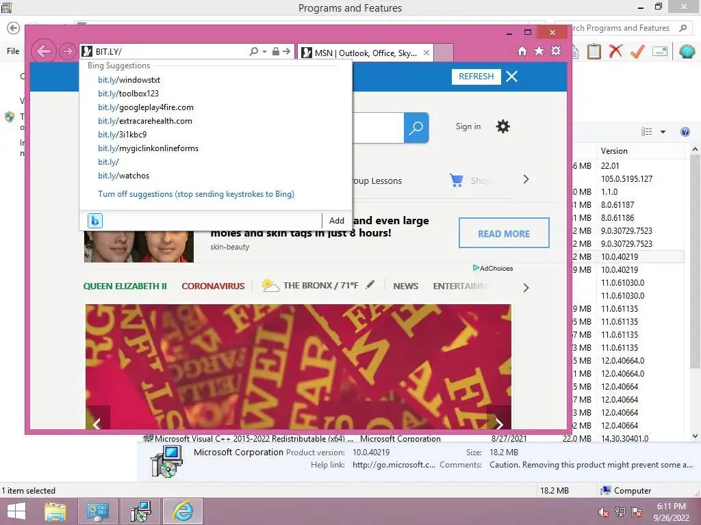Select suggestion bit.ly/mygiclinkonlineforms

pos(148,148)
